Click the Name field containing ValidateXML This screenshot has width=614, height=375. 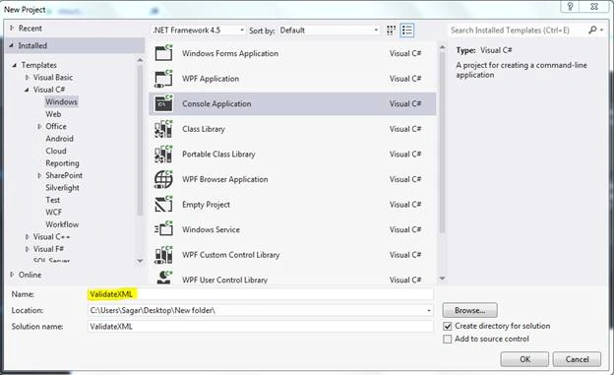click(261, 294)
